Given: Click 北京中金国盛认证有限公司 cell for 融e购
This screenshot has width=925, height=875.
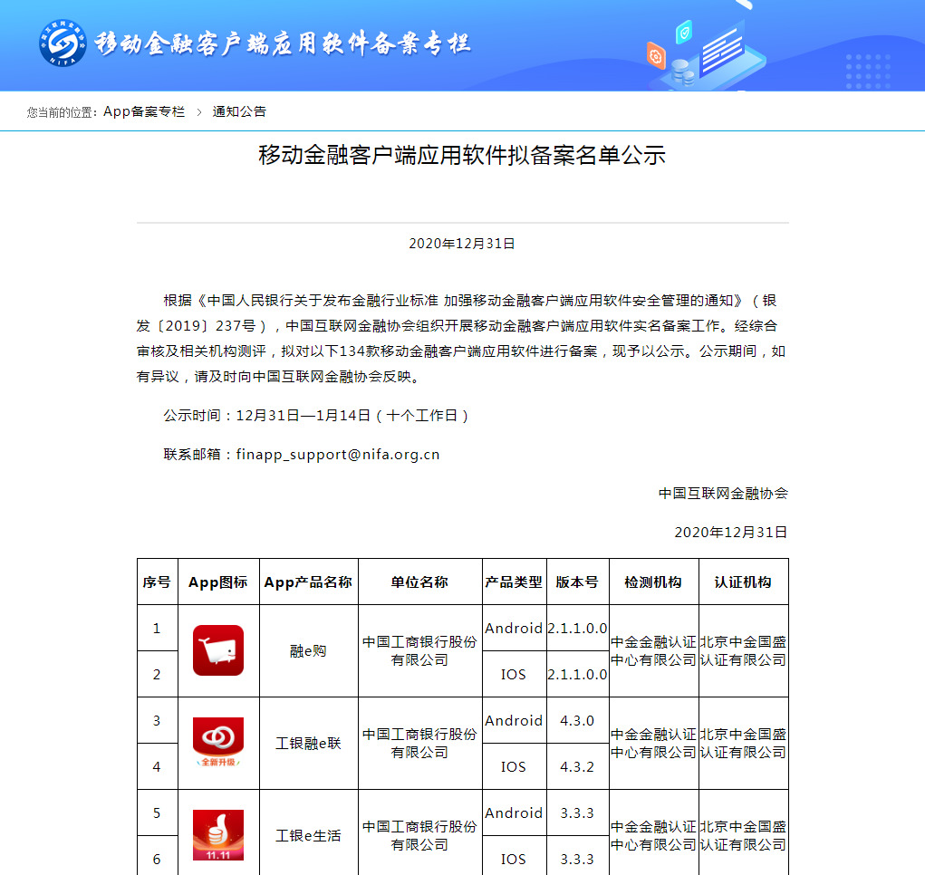Looking at the screenshot, I should click(x=743, y=651).
